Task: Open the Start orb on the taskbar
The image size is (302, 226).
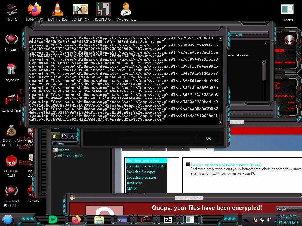Action: (8, 220)
